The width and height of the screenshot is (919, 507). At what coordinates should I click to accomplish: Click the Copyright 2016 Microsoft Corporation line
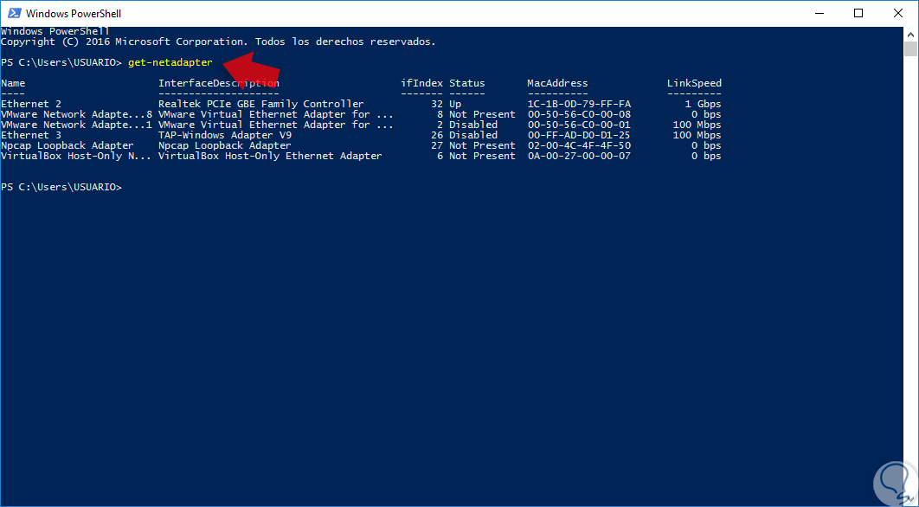(218, 42)
